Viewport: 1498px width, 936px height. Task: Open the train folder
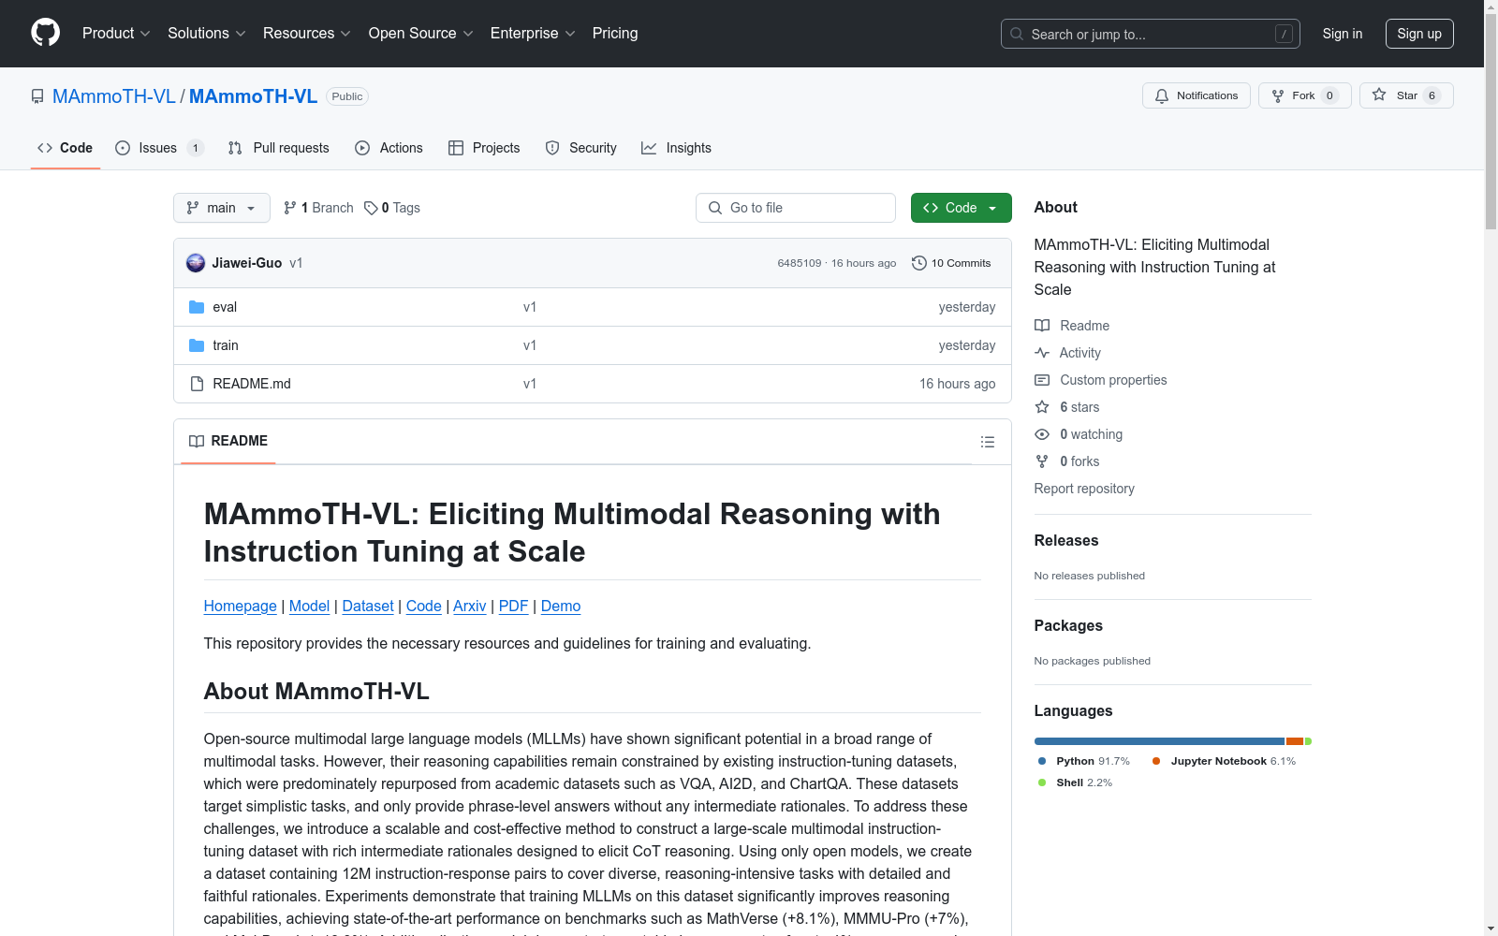coord(226,345)
